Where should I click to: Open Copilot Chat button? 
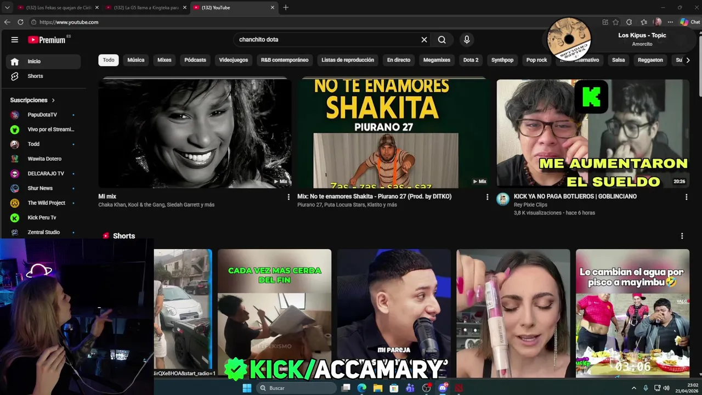coord(690,22)
